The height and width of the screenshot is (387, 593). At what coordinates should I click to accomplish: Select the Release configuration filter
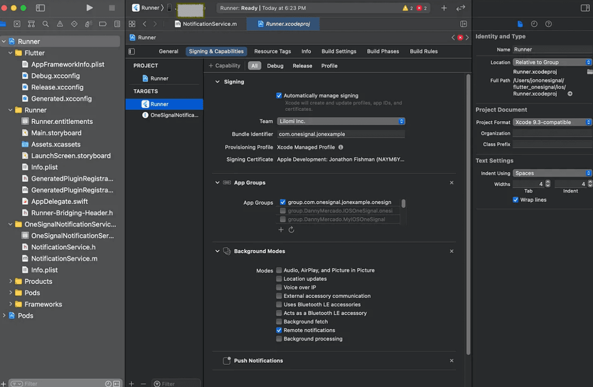click(301, 65)
